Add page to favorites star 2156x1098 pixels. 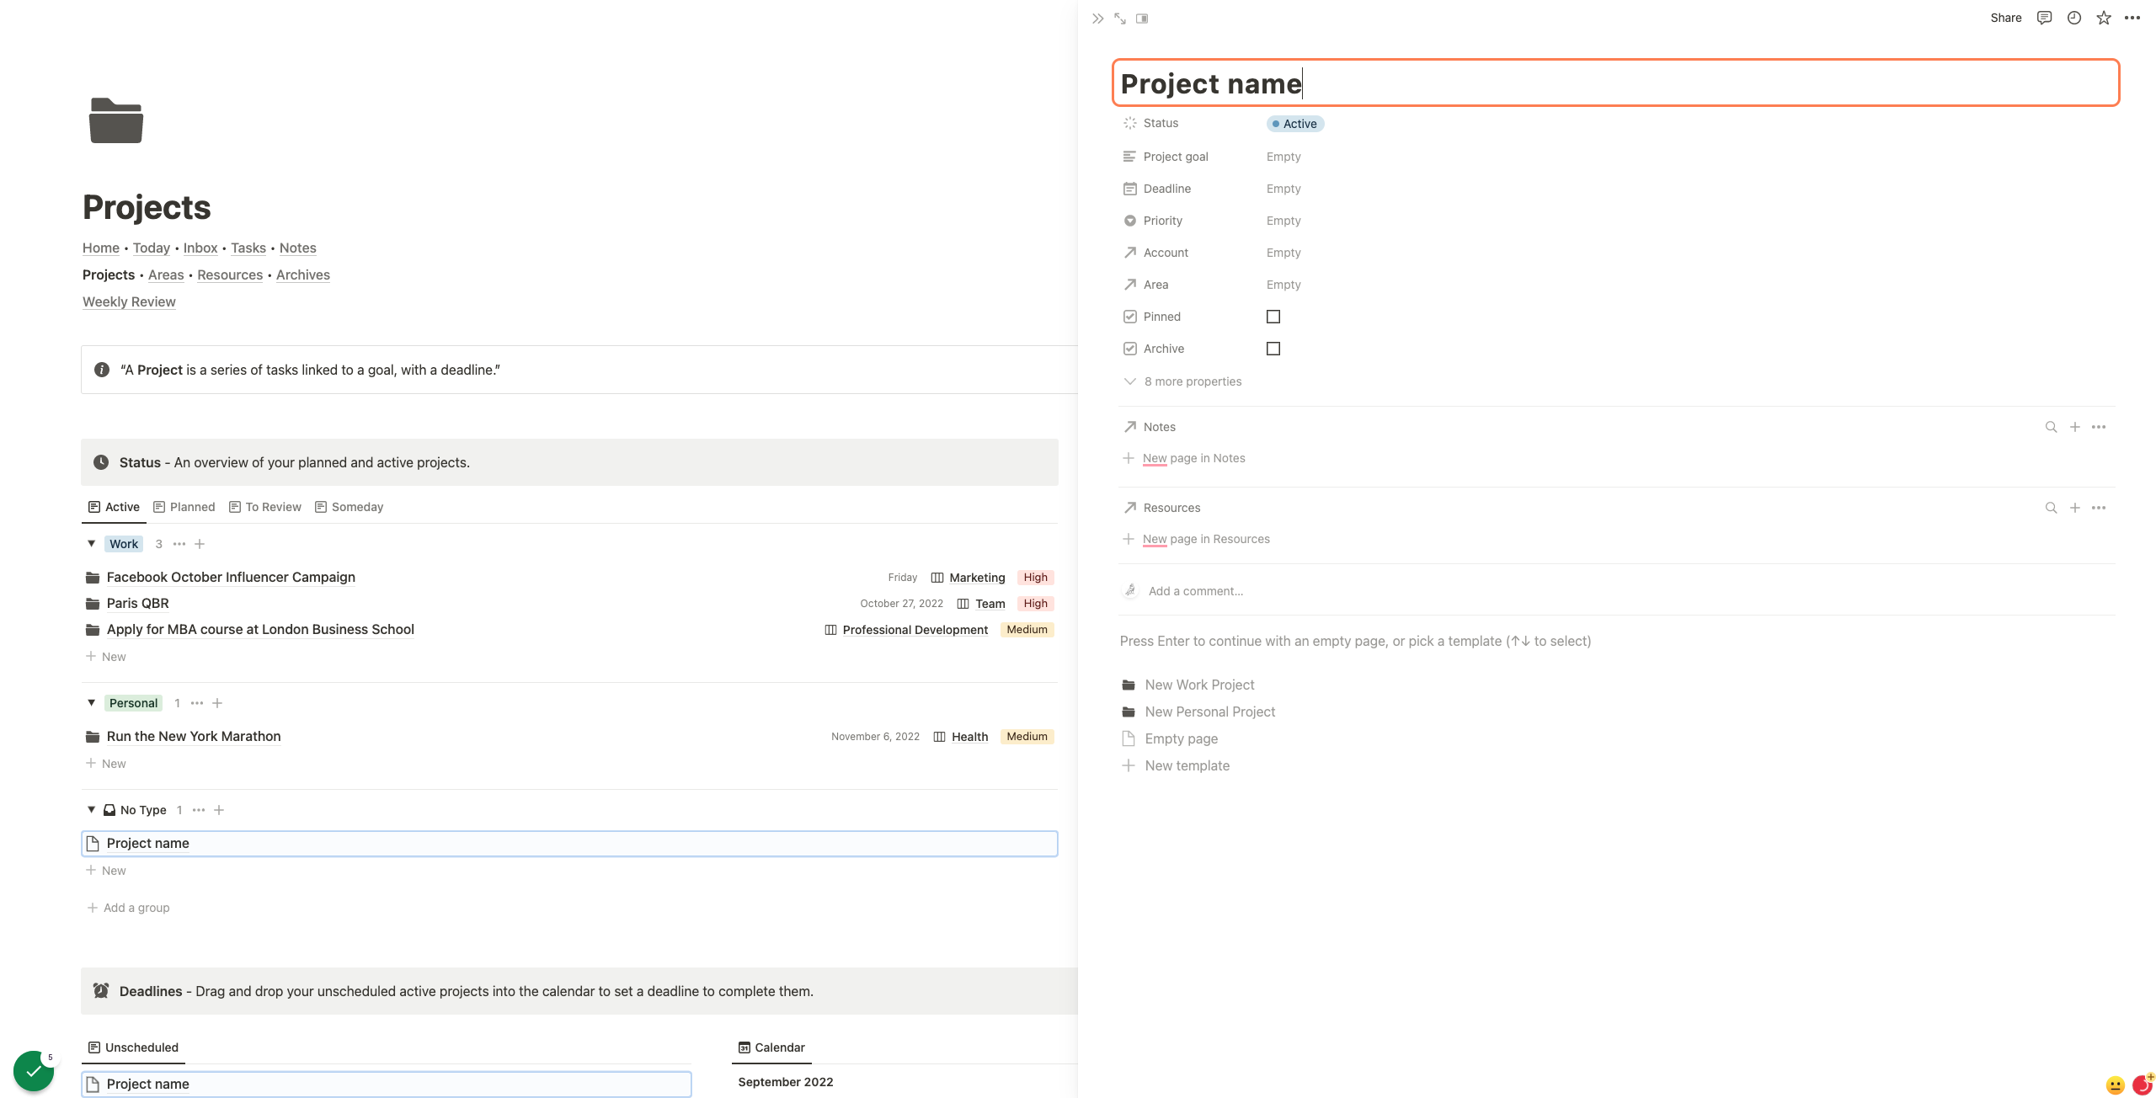(x=2104, y=18)
